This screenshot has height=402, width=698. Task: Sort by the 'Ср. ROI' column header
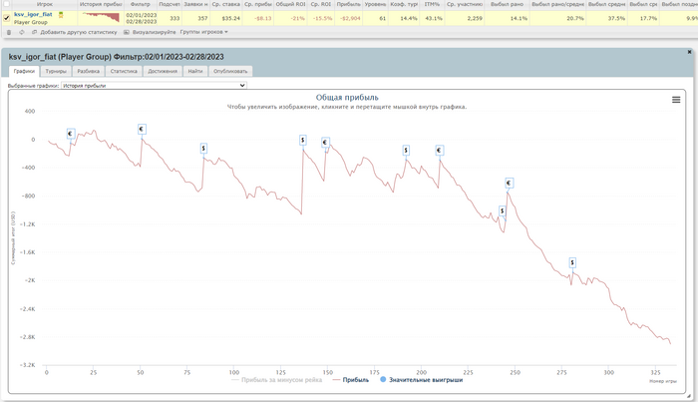(321, 4)
